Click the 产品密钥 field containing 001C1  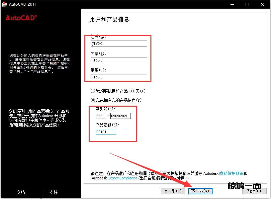[106, 132]
